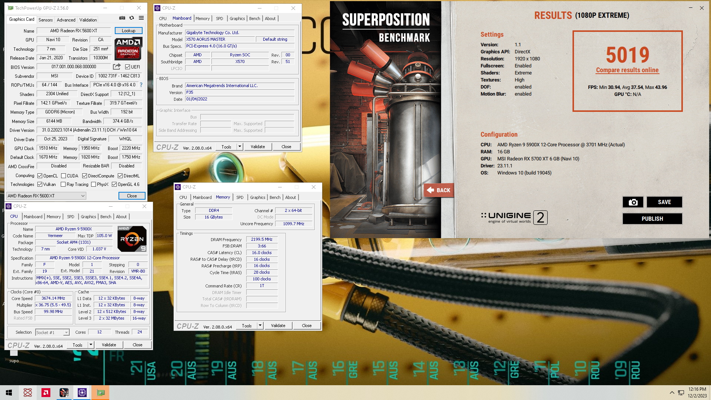Click SAVE button in Superposition
The width and height of the screenshot is (711, 400).
664,202
